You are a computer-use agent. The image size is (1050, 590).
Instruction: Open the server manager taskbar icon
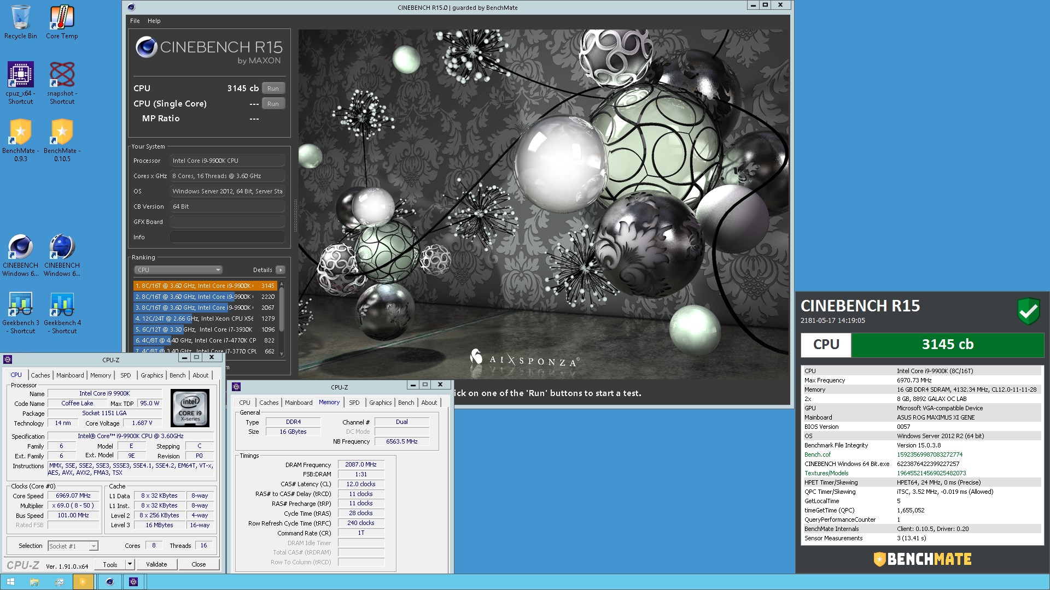[59, 582]
